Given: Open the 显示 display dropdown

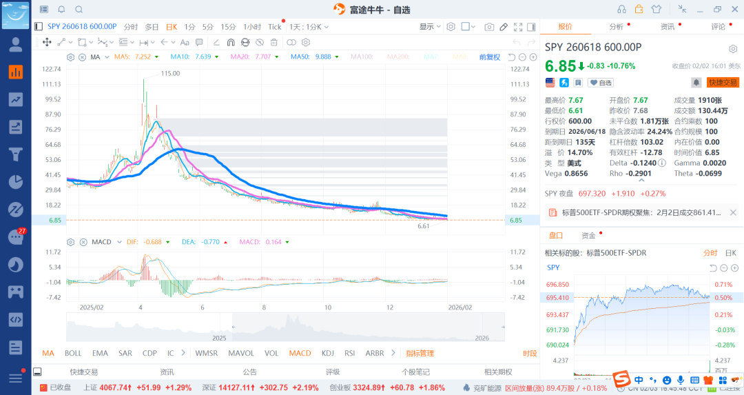Looking at the screenshot, I should (430, 27).
